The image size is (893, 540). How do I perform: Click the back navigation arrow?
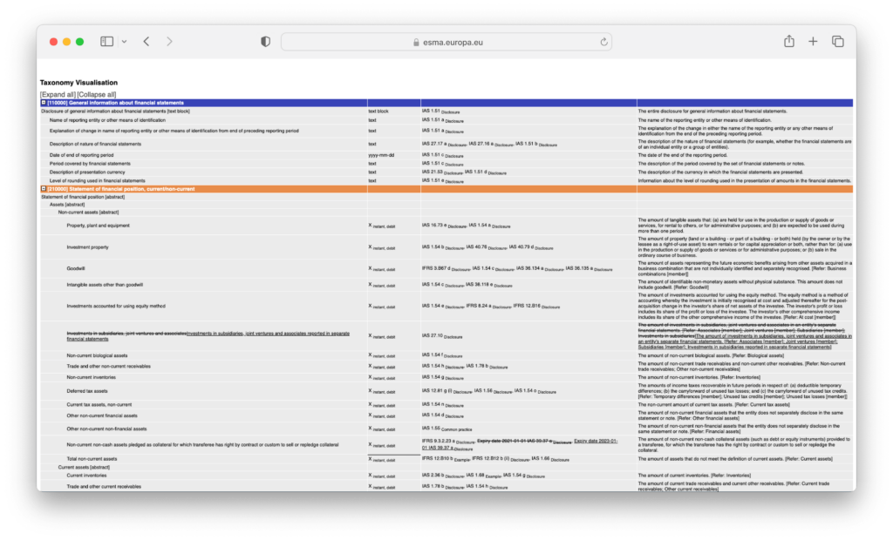coord(146,41)
